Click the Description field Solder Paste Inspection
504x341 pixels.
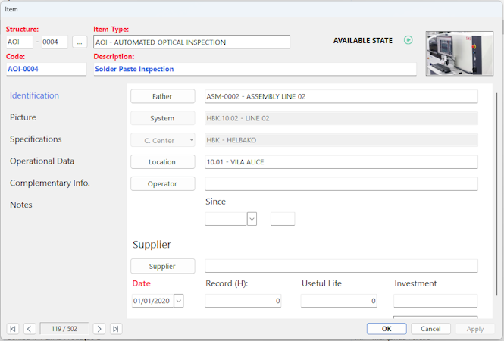click(x=255, y=69)
